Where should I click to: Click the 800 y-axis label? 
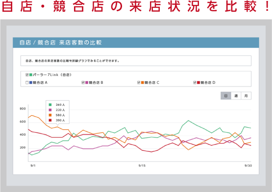23,109
